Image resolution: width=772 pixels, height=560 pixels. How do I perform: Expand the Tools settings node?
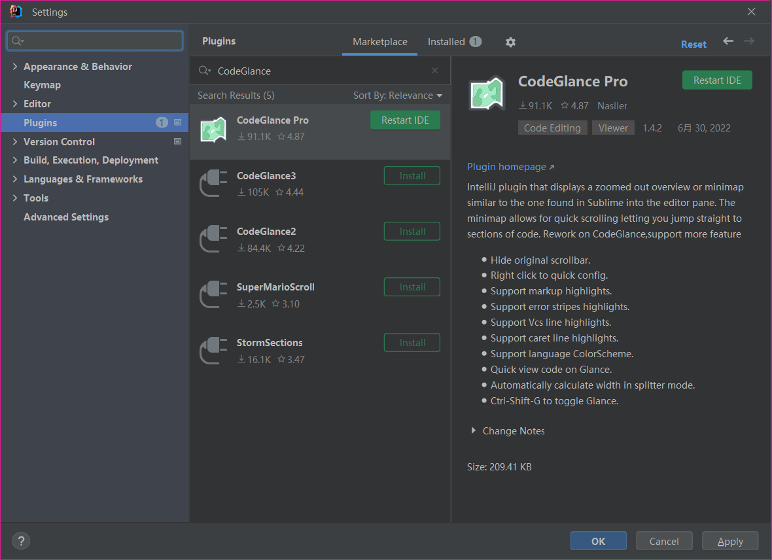pos(15,198)
